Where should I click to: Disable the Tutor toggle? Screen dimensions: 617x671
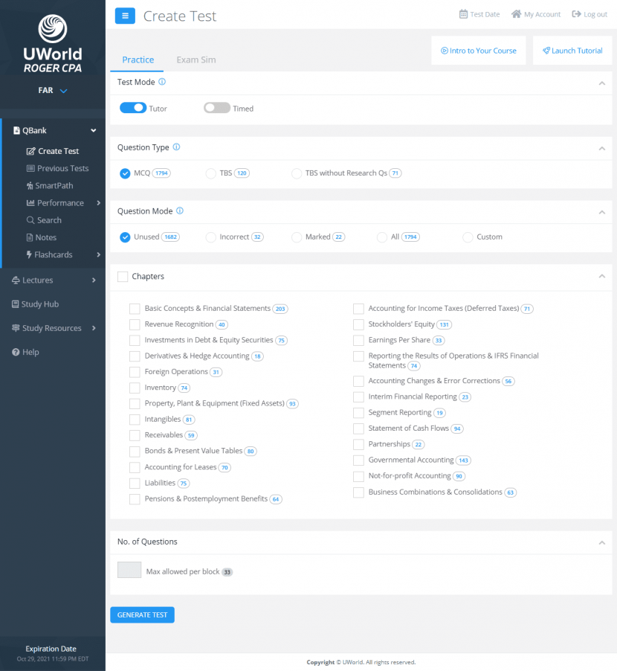(x=134, y=108)
